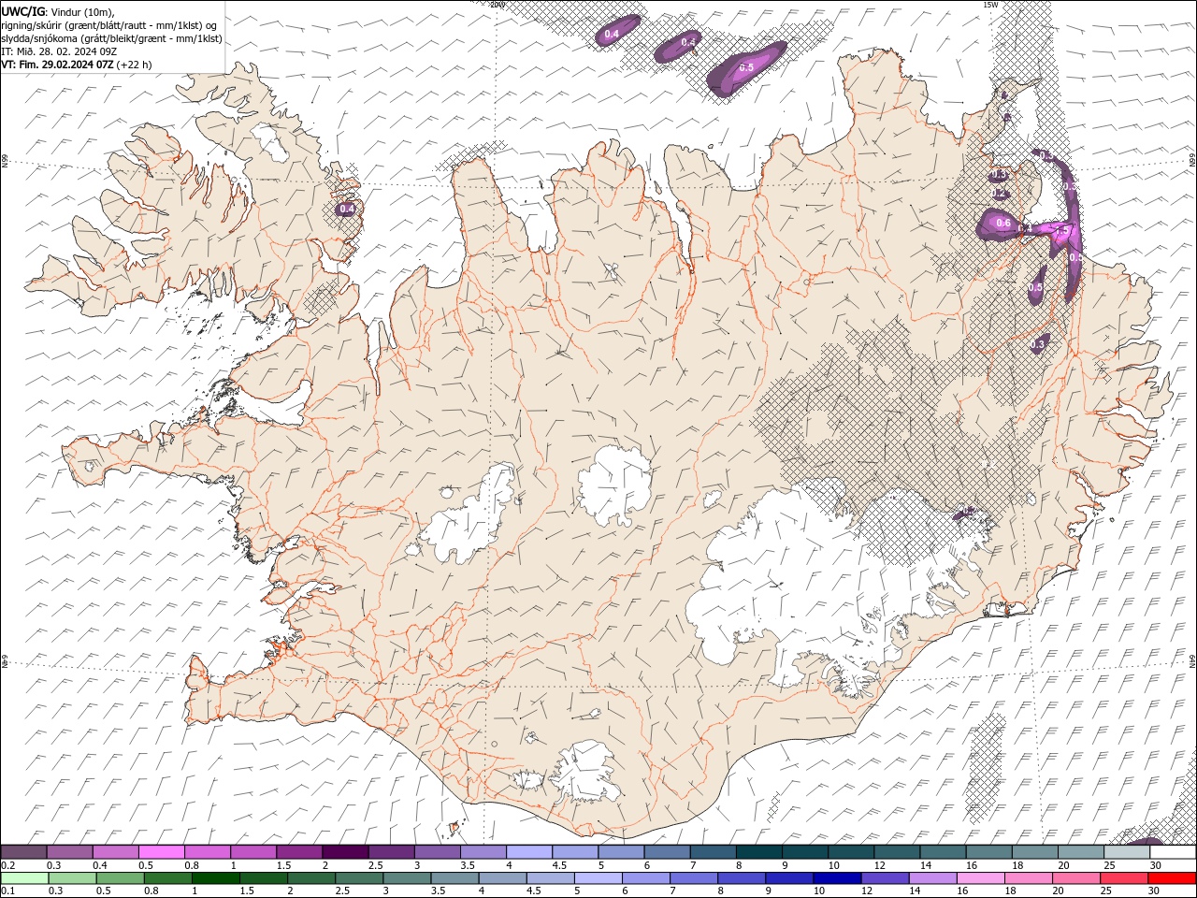
Task: Click the '0.1' value in the lower legend bar
Action: (9, 890)
